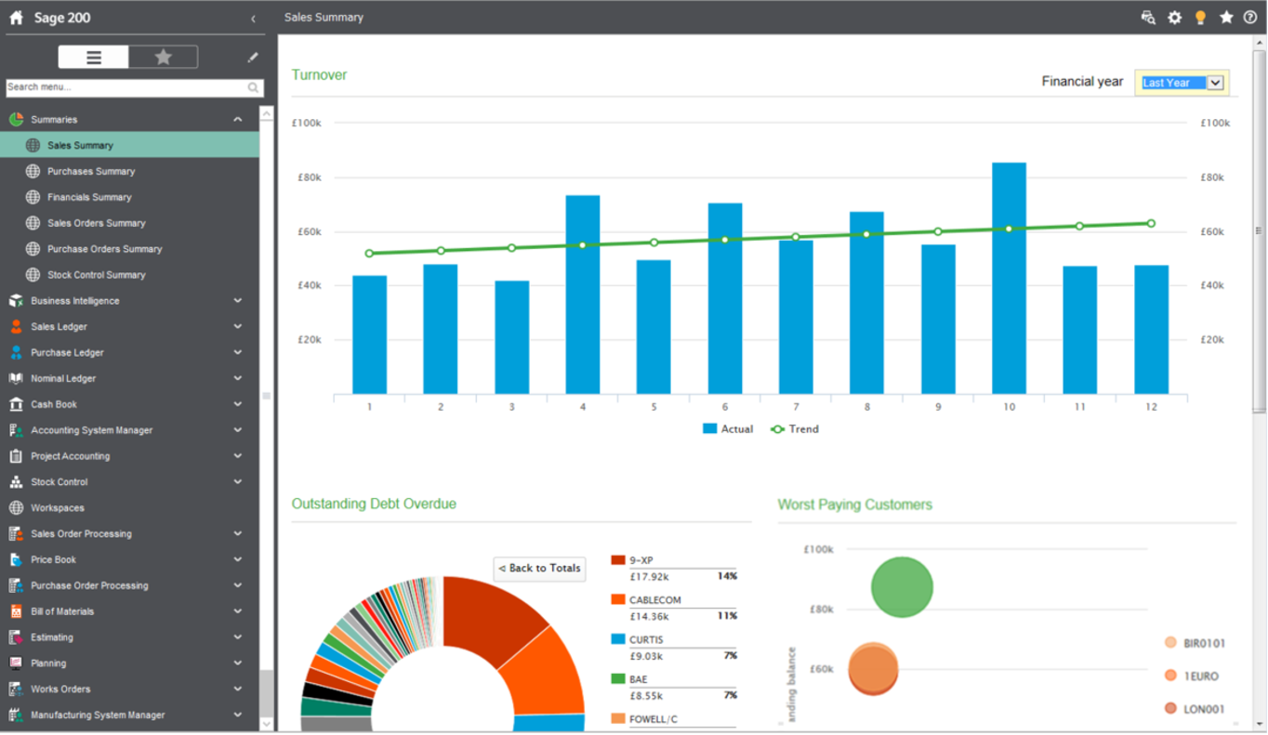
Task: Toggle the Actual series in the chart legend
Action: [728, 429]
